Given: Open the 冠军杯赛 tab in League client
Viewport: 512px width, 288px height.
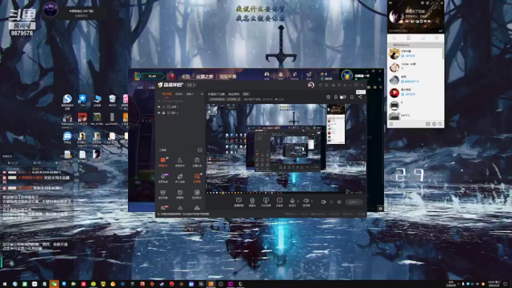Looking at the screenshot, I should (x=228, y=76).
